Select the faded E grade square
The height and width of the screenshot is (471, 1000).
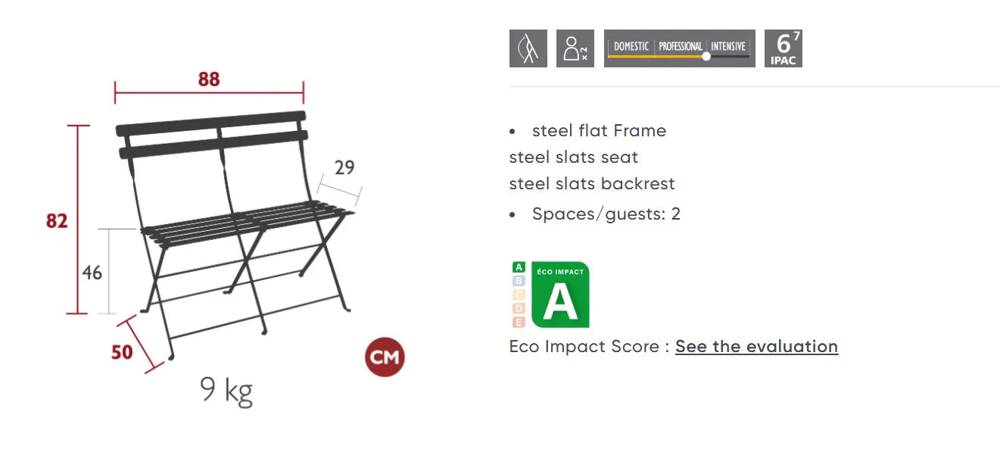coord(519,322)
